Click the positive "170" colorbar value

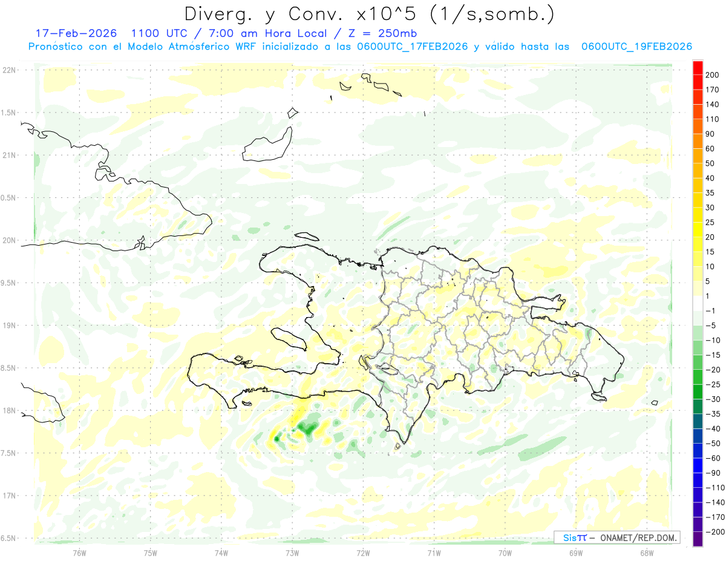pyautogui.click(x=712, y=90)
